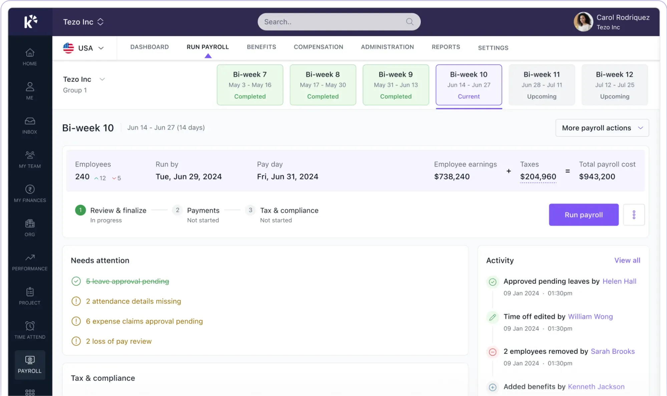Check off the 5 leave approval pending item
Image resolution: width=667 pixels, height=396 pixels.
pyautogui.click(x=76, y=281)
